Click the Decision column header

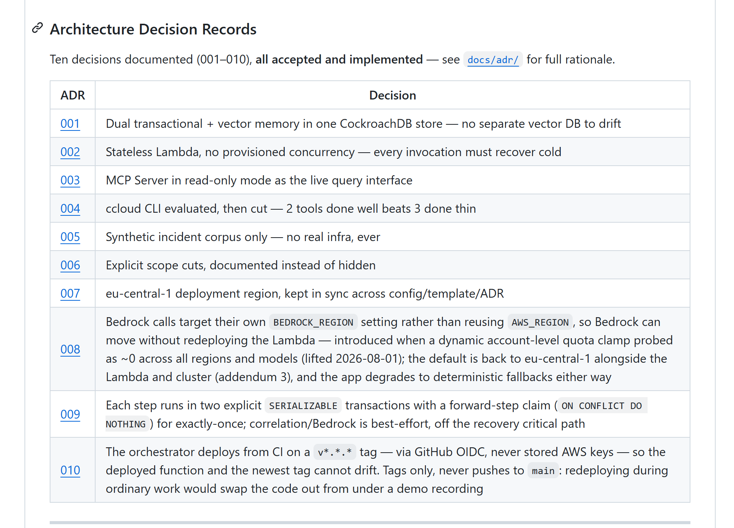click(393, 95)
